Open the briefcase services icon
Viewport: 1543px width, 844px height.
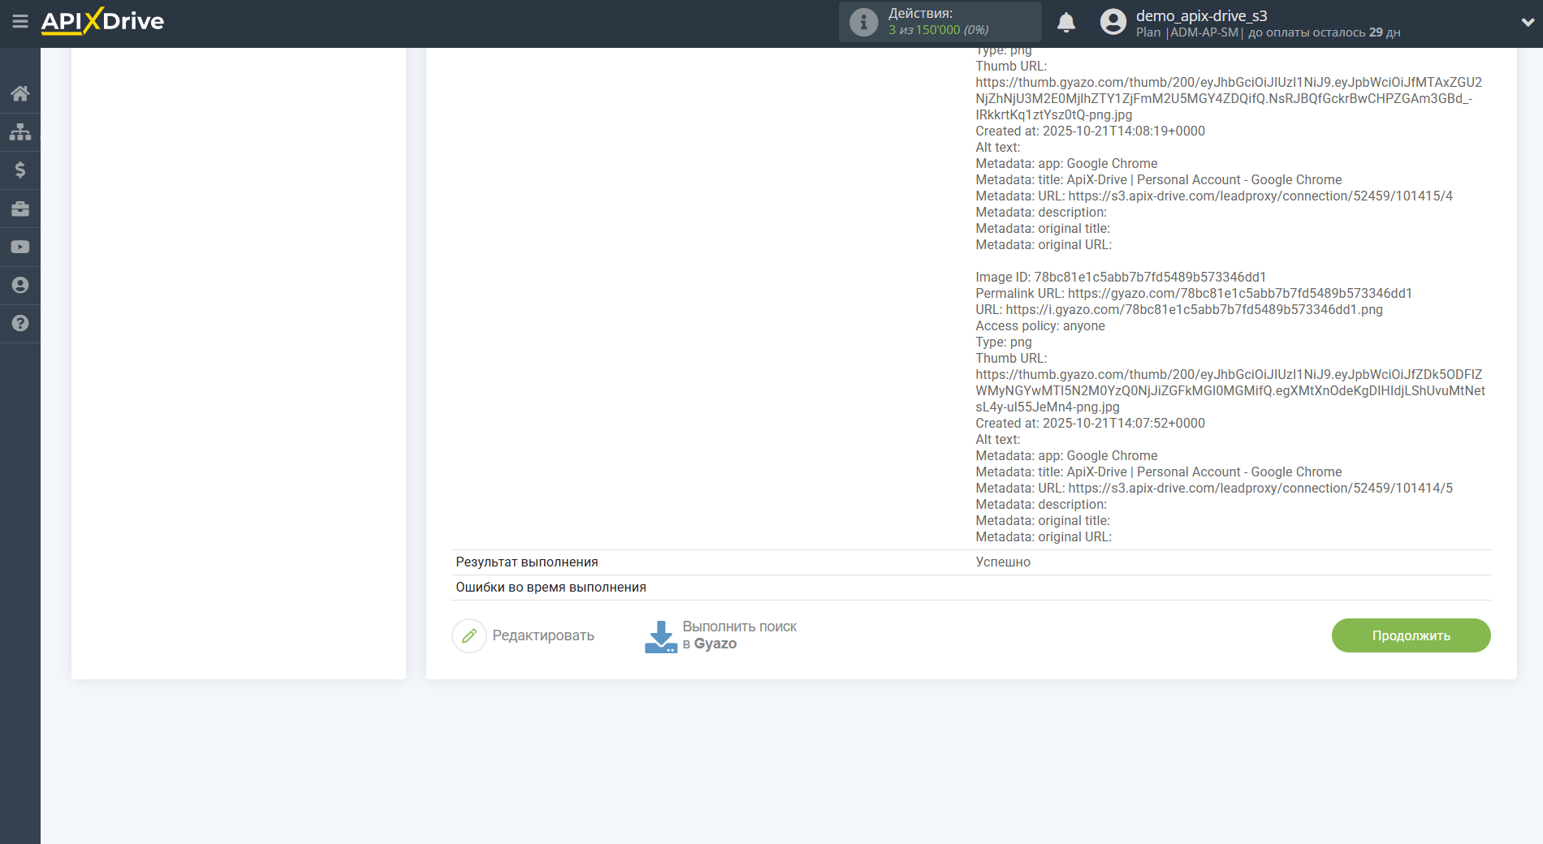(20, 209)
